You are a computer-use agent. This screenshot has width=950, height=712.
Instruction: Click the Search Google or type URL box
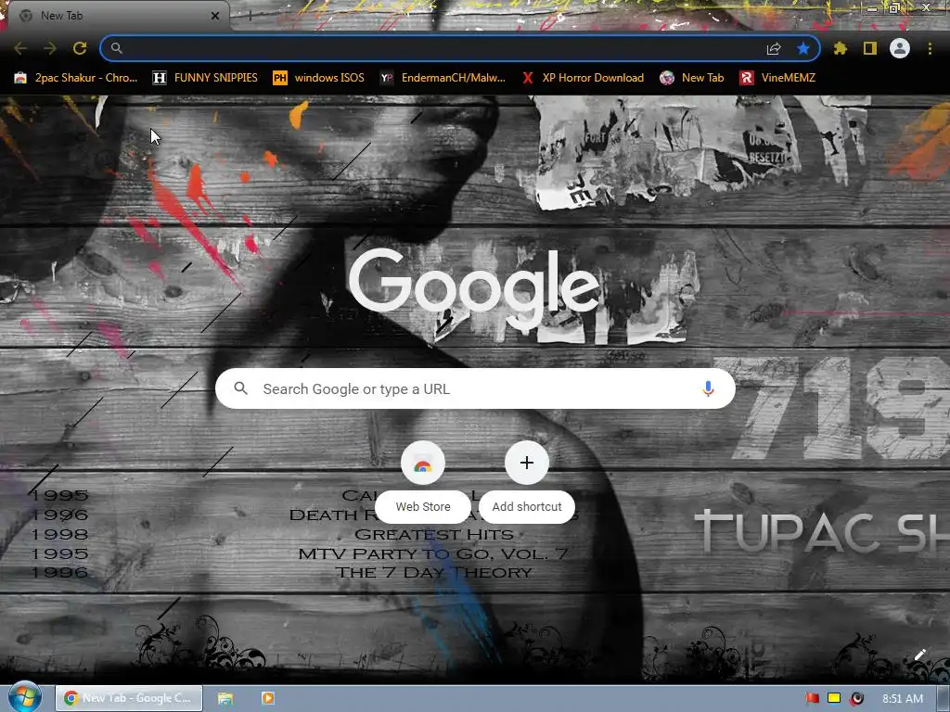click(x=475, y=388)
